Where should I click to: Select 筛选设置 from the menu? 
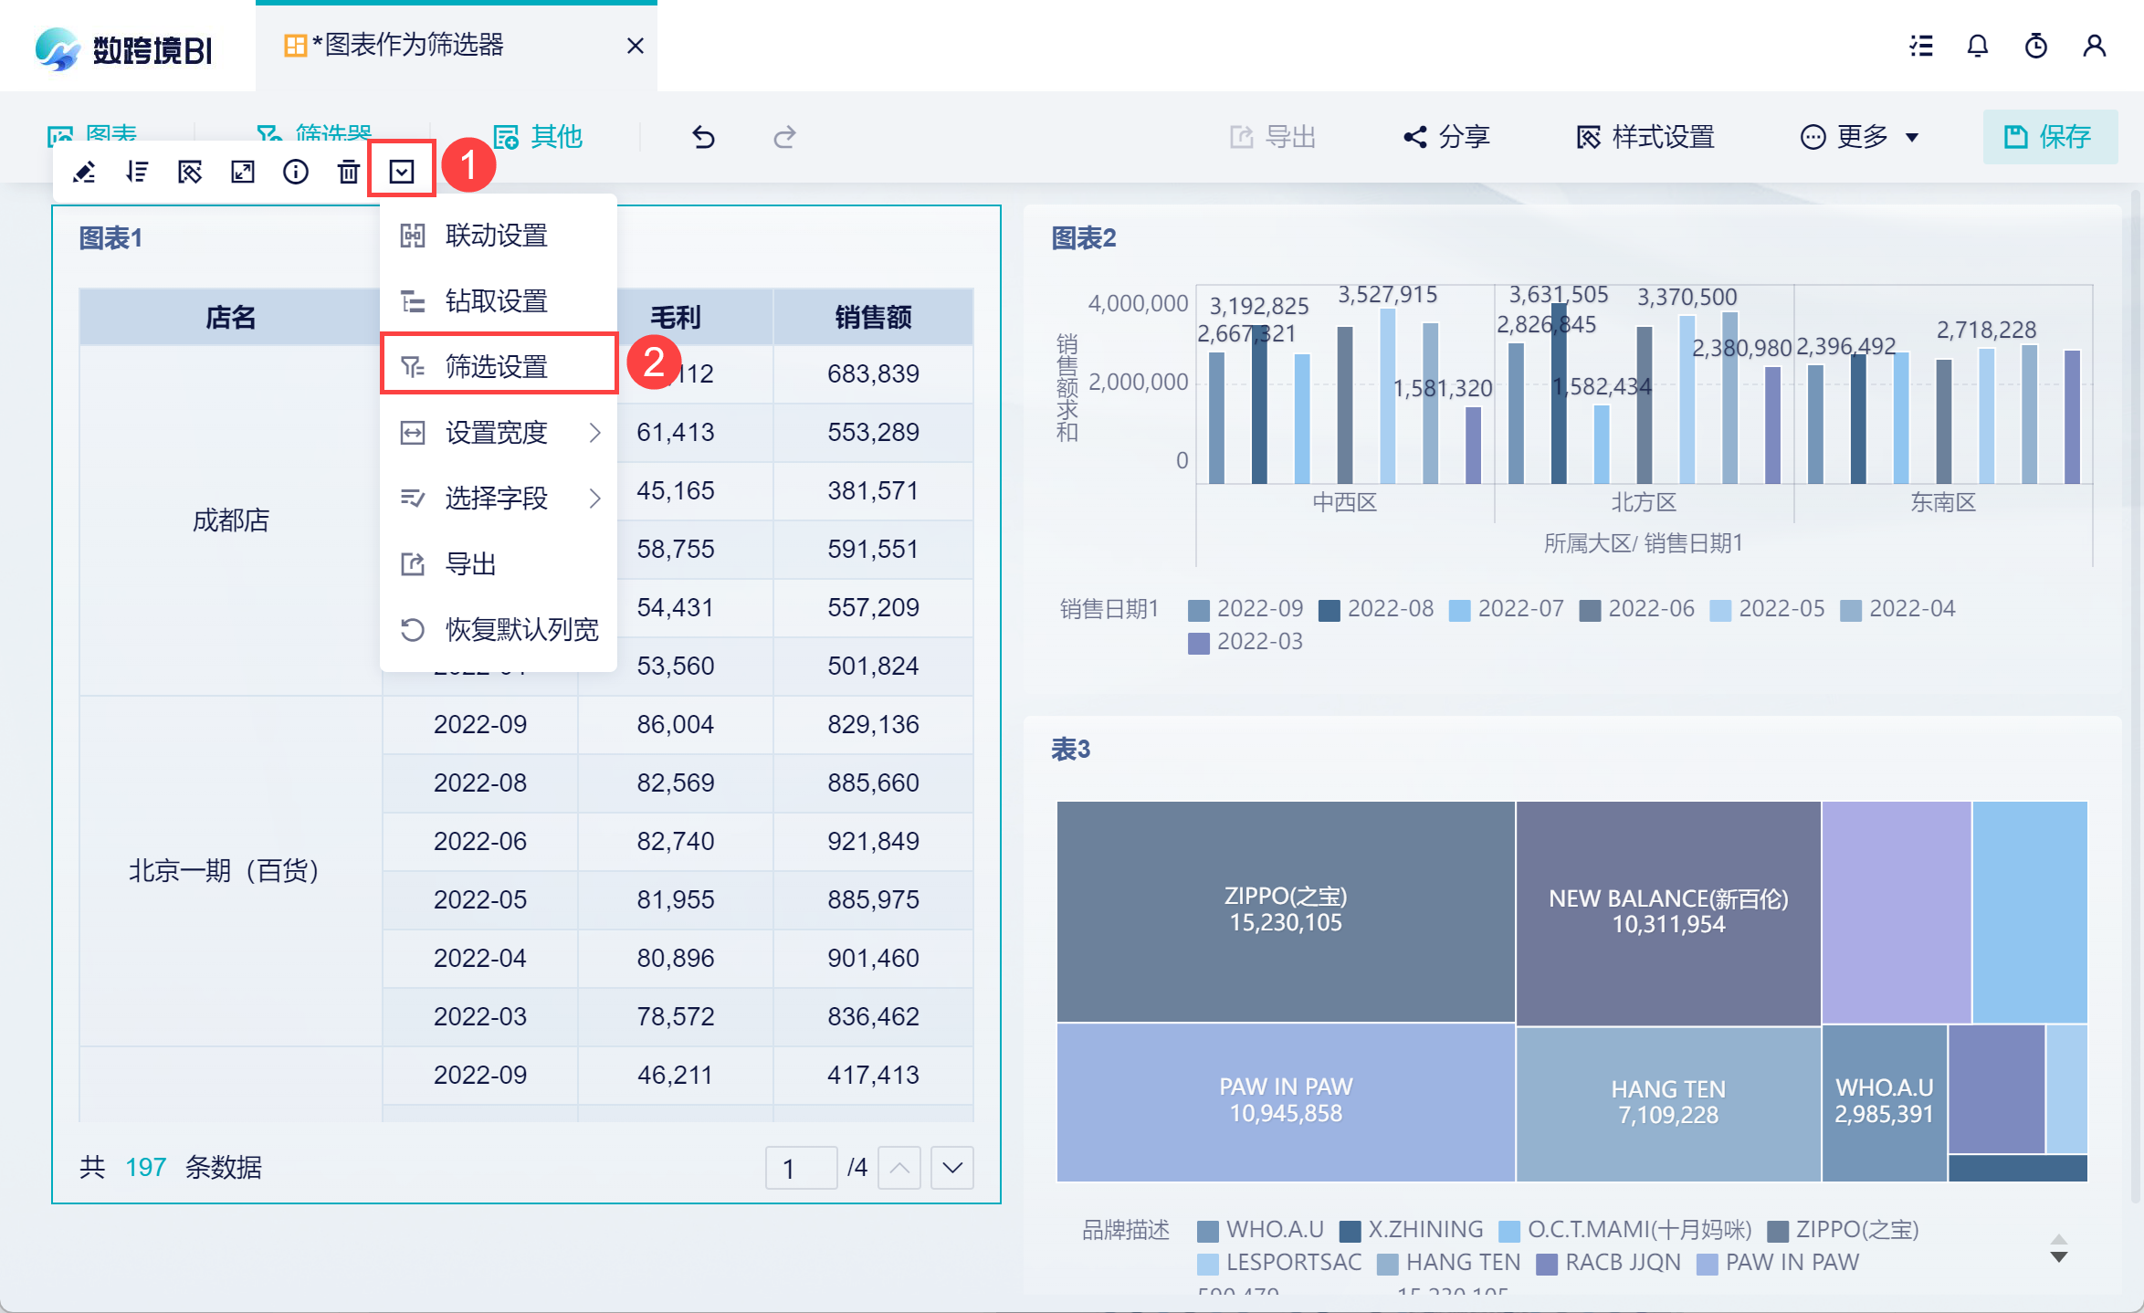click(498, 366)
